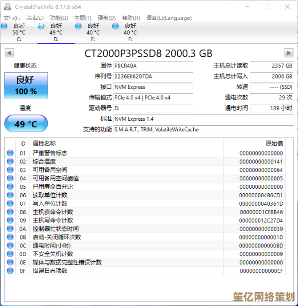298x306 pixels.
Task: Click status orb for attribute 04 可用备用空间阈值
Action: 10,178
